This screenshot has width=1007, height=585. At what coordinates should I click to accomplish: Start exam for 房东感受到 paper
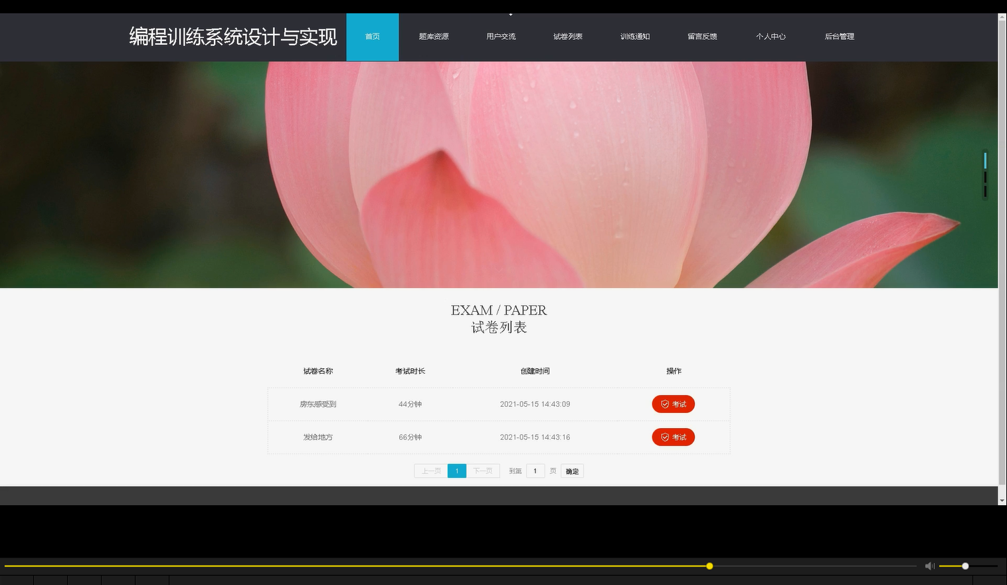point(673,404)
